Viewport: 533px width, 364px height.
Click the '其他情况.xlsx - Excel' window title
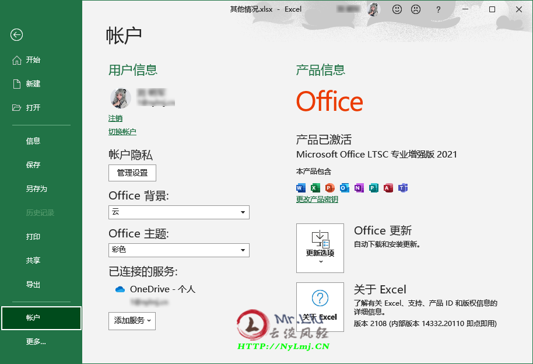(265, 9)
